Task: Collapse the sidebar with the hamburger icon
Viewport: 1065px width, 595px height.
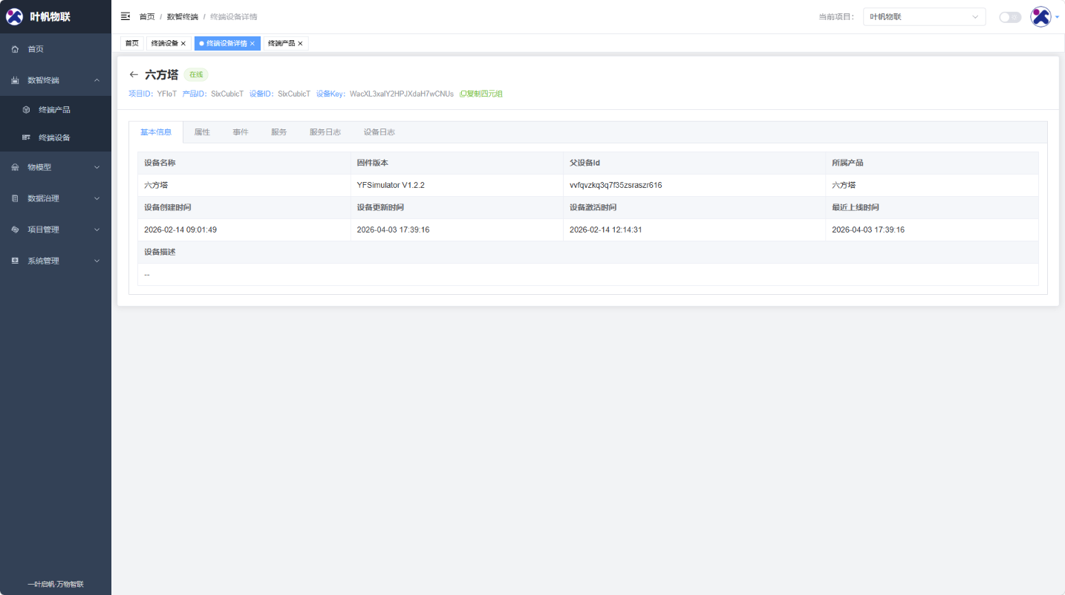Action: pos(126,16)
